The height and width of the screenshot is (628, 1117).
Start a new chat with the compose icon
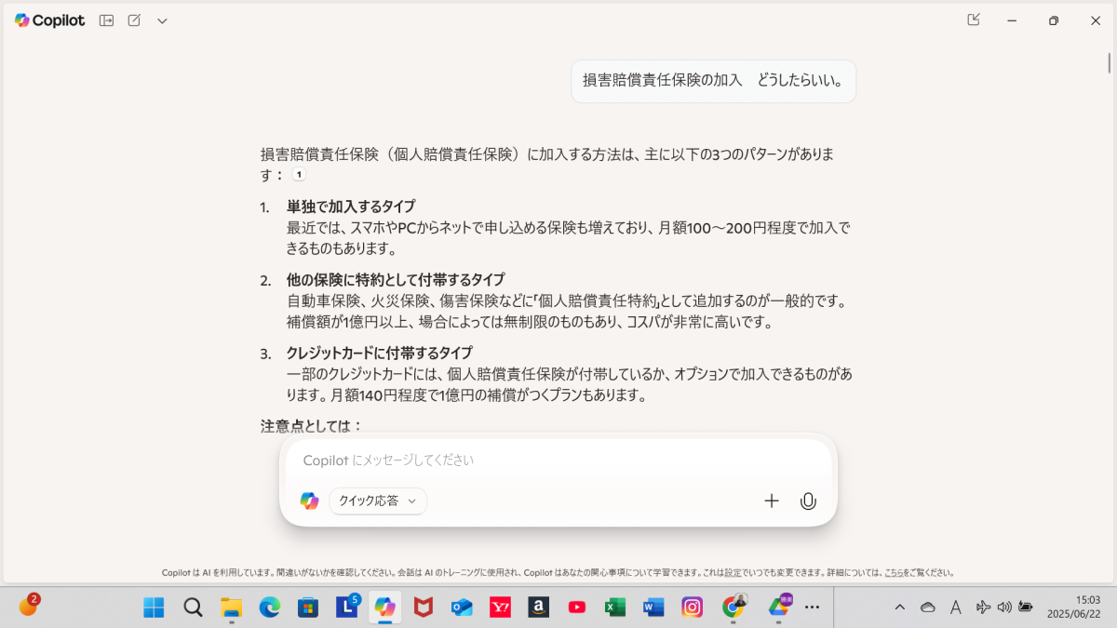(x=134, y=20)
